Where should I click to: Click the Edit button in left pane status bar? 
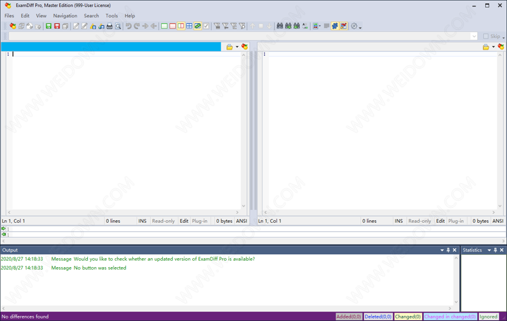pyautogui.click(x=184, y=221)
